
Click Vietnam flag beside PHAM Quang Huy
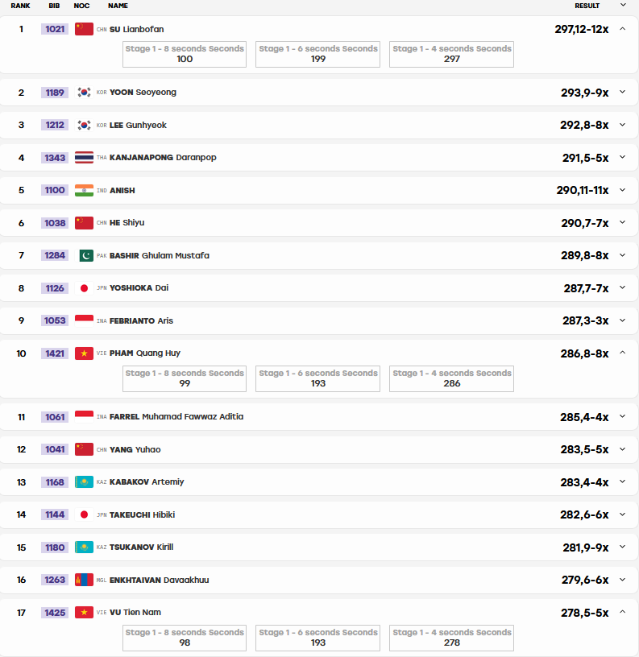[84, 353]
